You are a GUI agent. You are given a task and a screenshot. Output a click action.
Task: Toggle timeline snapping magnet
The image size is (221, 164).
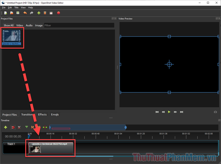13,127
